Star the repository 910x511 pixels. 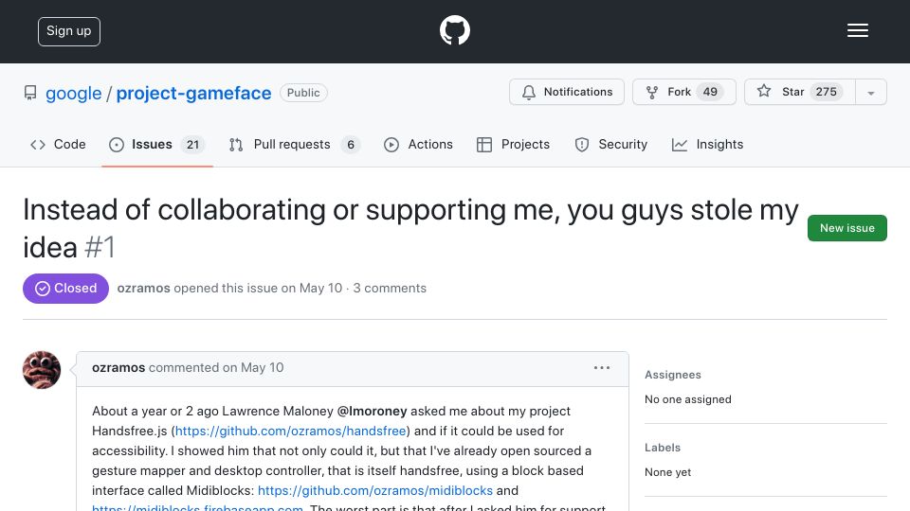tap(800, 92)
